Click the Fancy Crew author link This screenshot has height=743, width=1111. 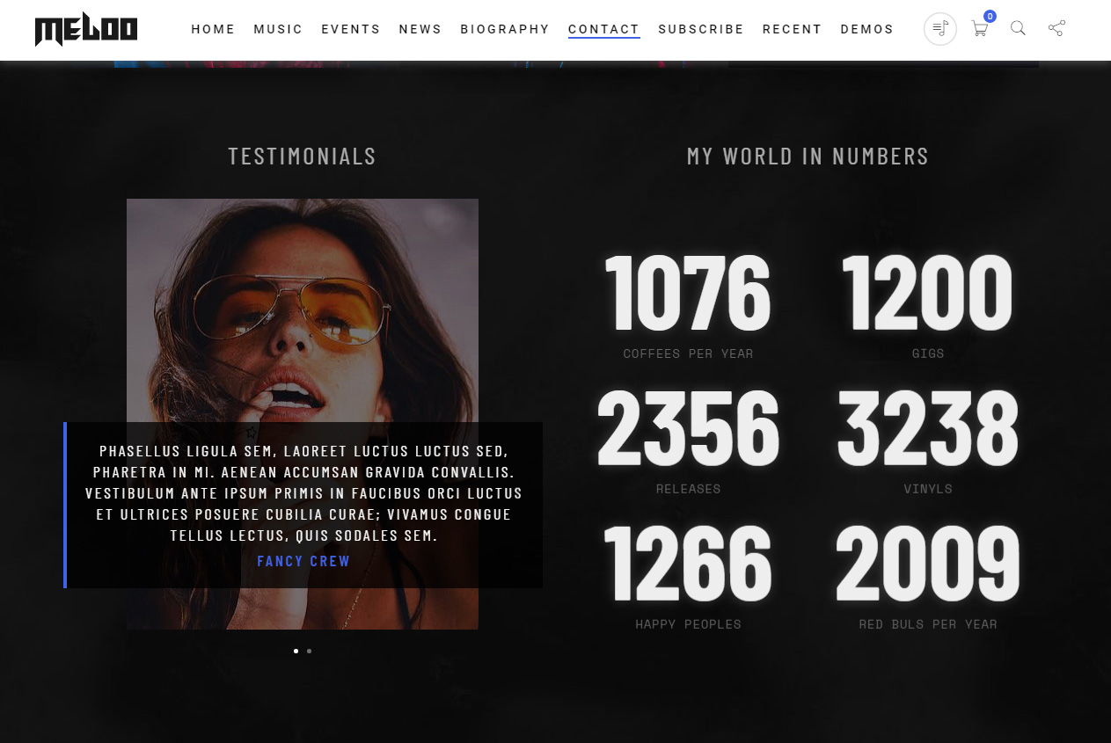(x=303, y=561)
